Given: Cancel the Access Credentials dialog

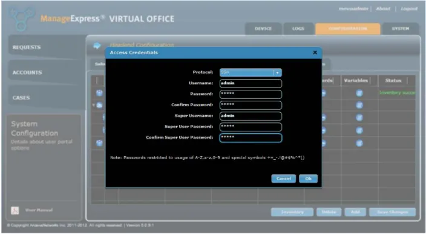Looking at the screenshot, I should tap(283, 179).
